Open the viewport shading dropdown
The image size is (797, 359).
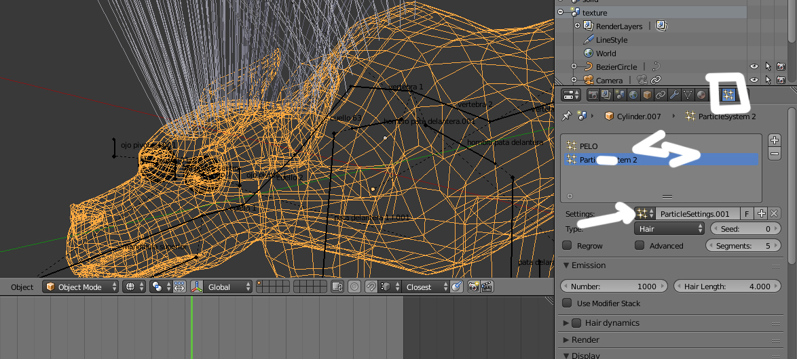tap(134, 287)
